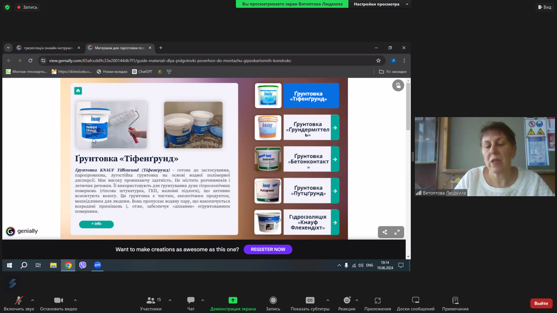Close the презентація онлайн tab
Image resolution: width=557 pixels, height=313 pixels.
pos(79,48)
